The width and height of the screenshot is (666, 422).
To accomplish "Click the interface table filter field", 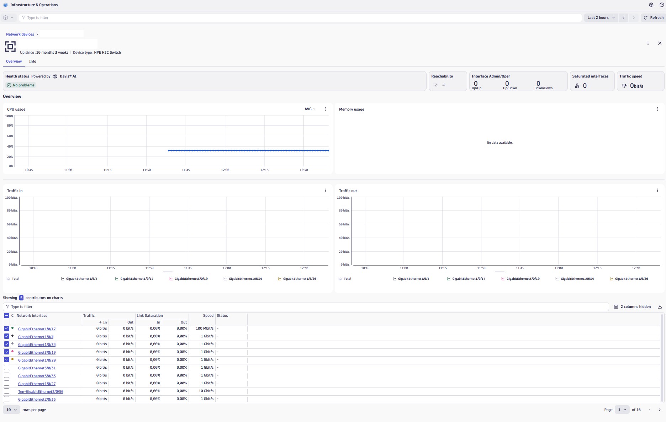I will (x=306, y=307).
